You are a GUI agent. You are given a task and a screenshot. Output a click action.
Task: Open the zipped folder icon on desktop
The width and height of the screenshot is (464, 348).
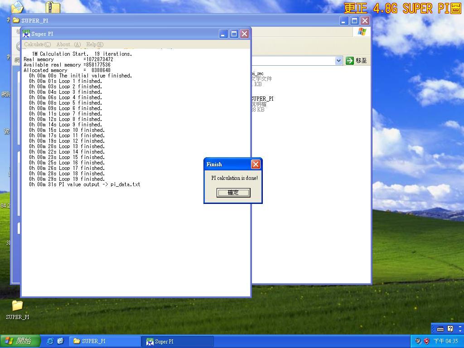click(x=53, y=8)
